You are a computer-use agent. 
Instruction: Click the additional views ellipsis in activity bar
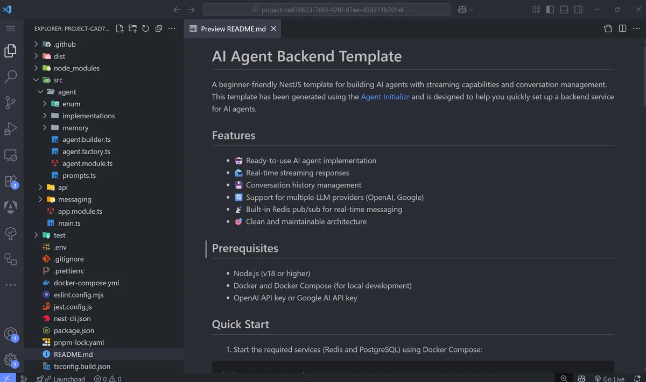pos(11,285)
